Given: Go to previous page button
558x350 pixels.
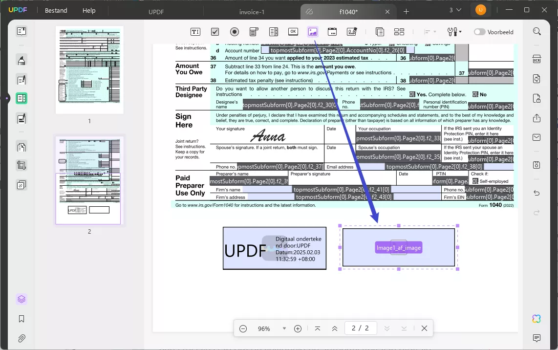Looking at the screenshot, I should pyautogui.click(x=335, y=328).
